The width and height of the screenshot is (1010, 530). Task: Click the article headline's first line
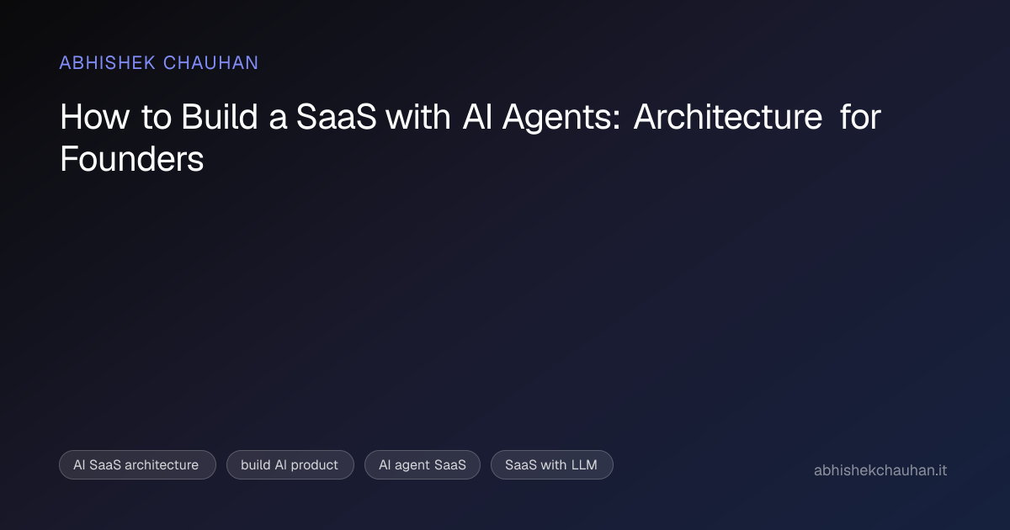[x=470, y=118]
